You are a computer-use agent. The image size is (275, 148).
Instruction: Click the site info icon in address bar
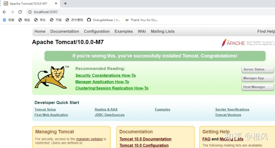click(x=30, y=12)
